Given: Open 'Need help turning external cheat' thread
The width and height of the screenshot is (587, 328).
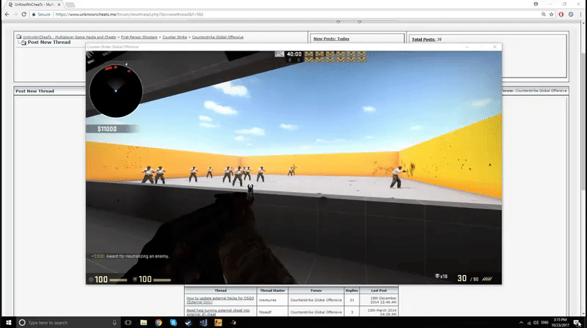Looking at the screenshot, I should tap(218, 312).
